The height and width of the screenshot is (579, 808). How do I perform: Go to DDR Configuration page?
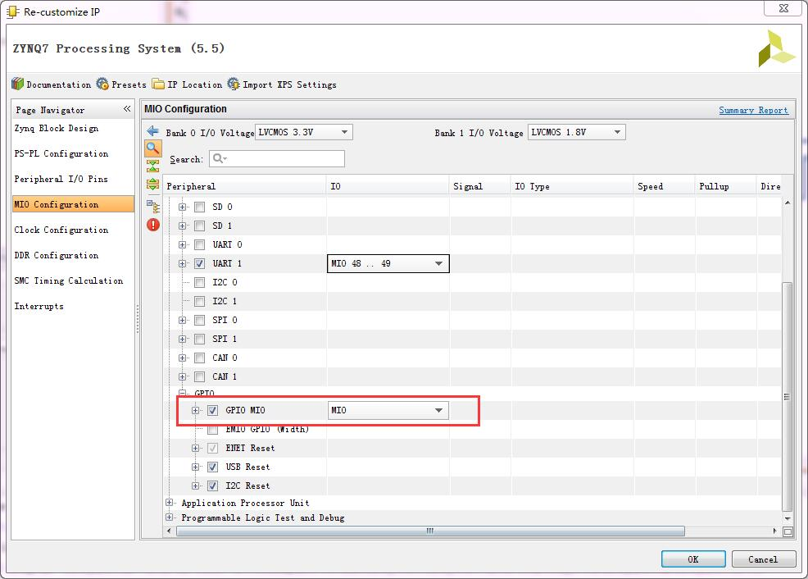pos(57,255)
